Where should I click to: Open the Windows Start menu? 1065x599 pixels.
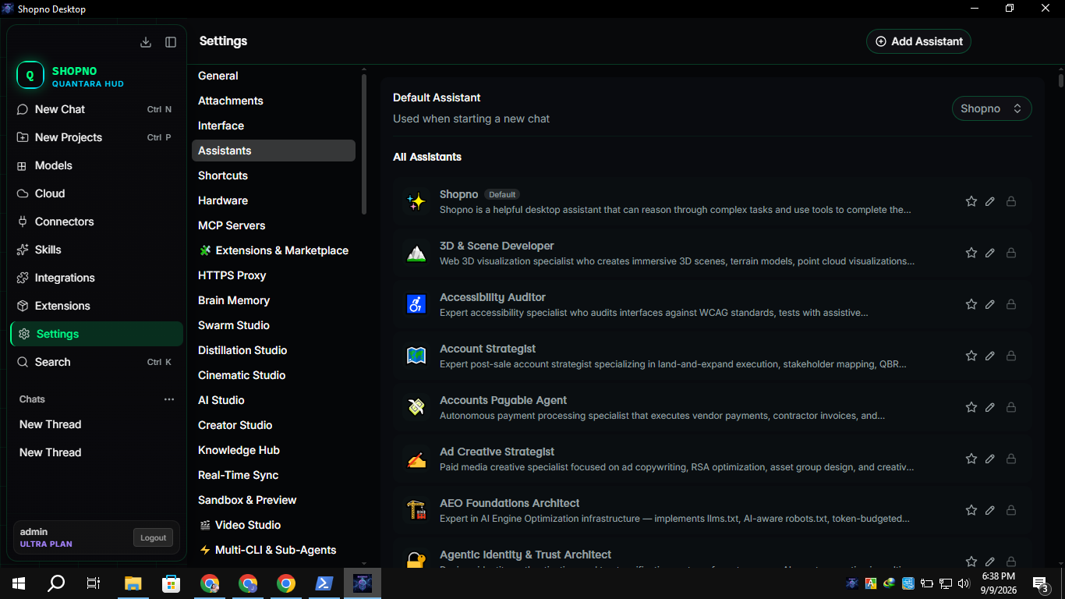pos(18,583)
